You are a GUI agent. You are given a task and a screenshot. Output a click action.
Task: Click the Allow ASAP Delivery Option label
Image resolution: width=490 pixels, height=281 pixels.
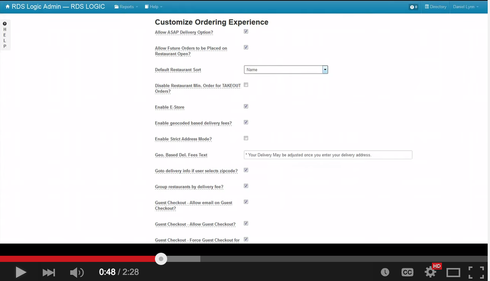point(184,32)
